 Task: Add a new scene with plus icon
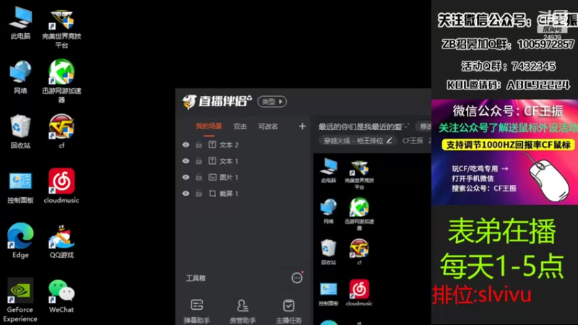tap(302, 126)
